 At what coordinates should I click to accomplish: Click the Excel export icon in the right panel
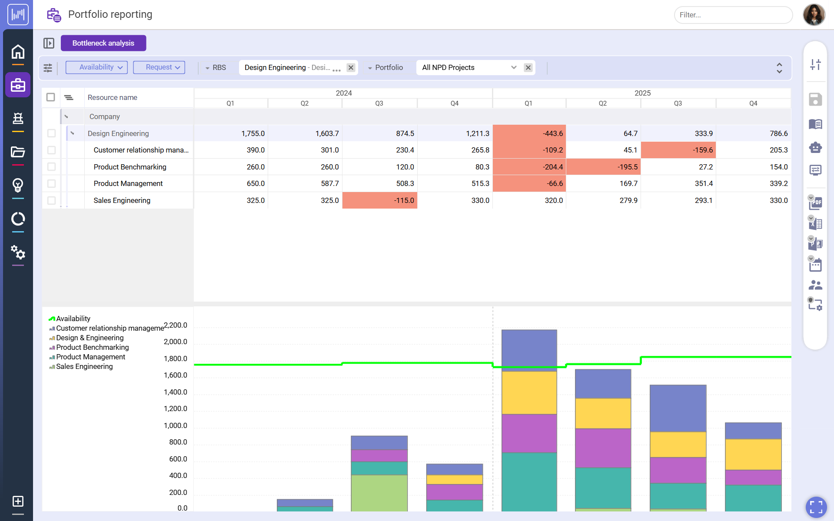[x=816, y=223]
